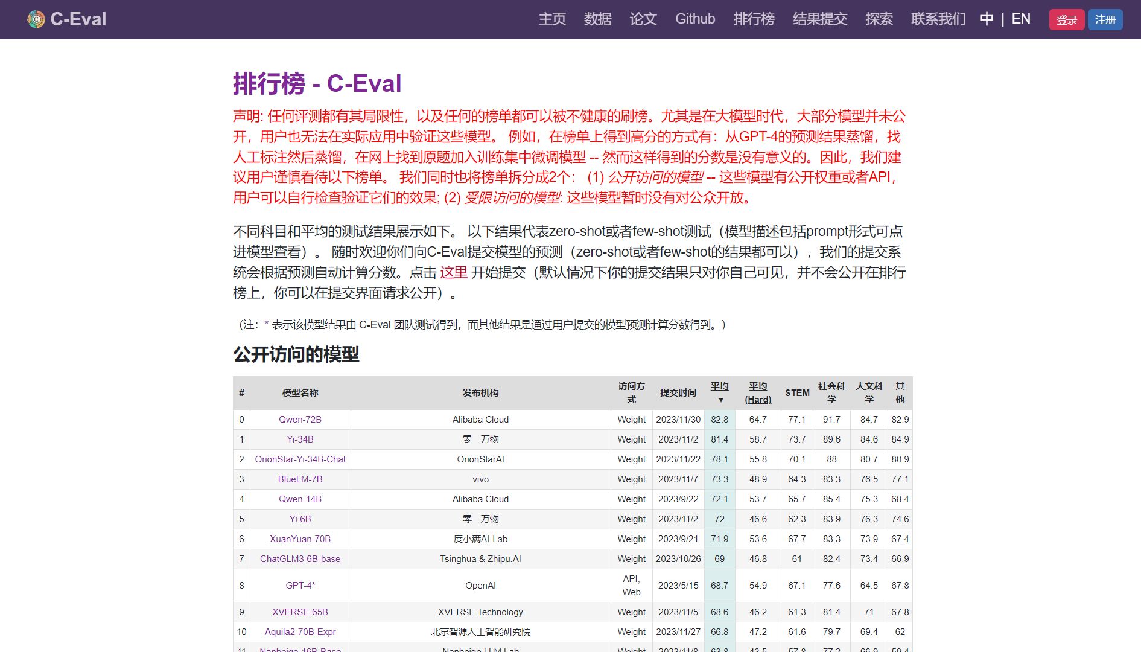Screen dimensions: 1141x652
Task: Go to the Github nav link
Action: (695, 19)
